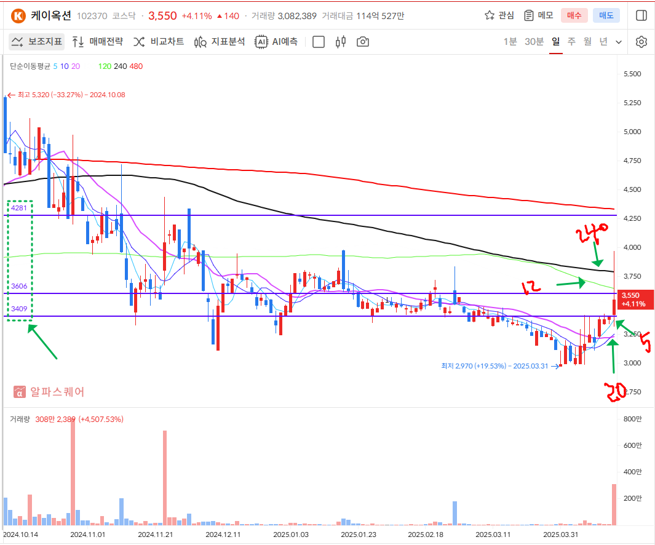Capture chart with the camera icon
Screen dimensions: 655x545
click(363, 42)
